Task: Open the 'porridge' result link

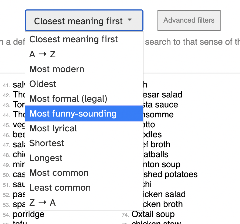Action: (29, 214)
